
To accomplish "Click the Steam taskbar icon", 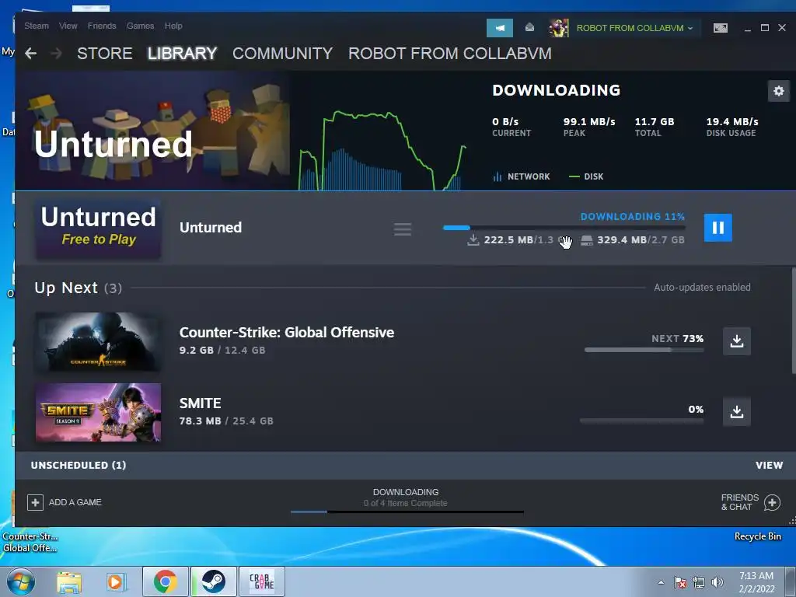I will [213, 581].
